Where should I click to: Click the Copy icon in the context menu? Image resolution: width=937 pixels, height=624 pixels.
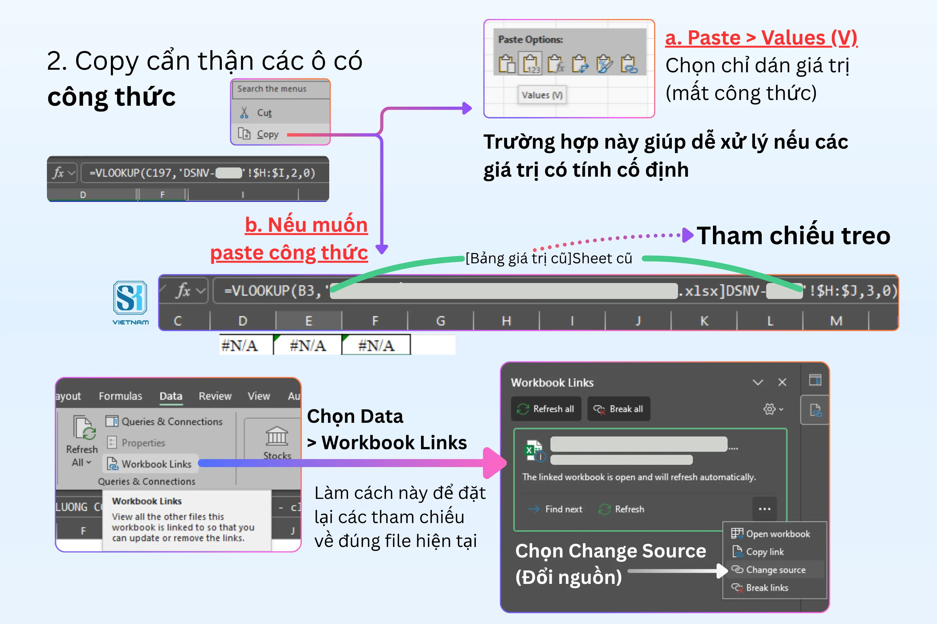click(x=244, y=134)
